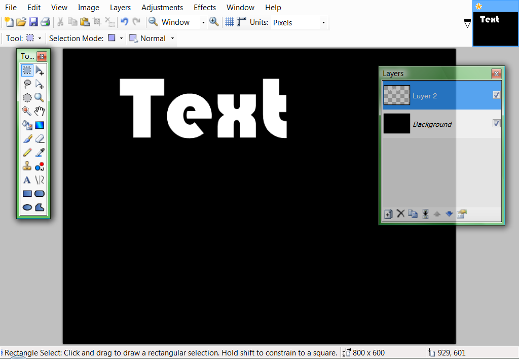The width and height of the screenshot is (519, 359).
Task: Choose the Paint Bucket tool
Action: tap(27, 125)
